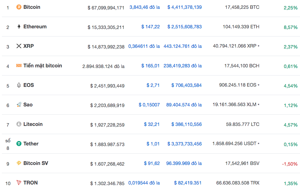This screenshot has height=187, width=300.
Task: Open the XRP coin name link
Action: (28, 46)
